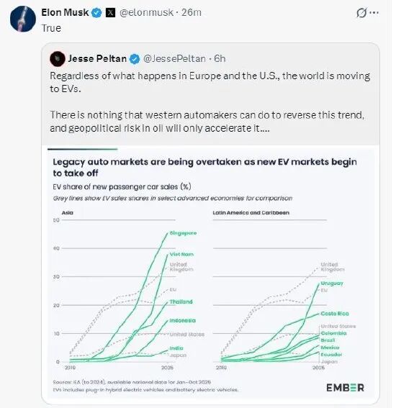Open the EV markets chart image
Image resolution: width=396 pixels, height=408 pixels.
point(210,274)
